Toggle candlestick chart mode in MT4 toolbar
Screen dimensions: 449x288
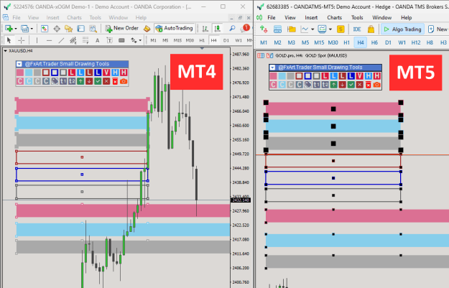[218, 28]
